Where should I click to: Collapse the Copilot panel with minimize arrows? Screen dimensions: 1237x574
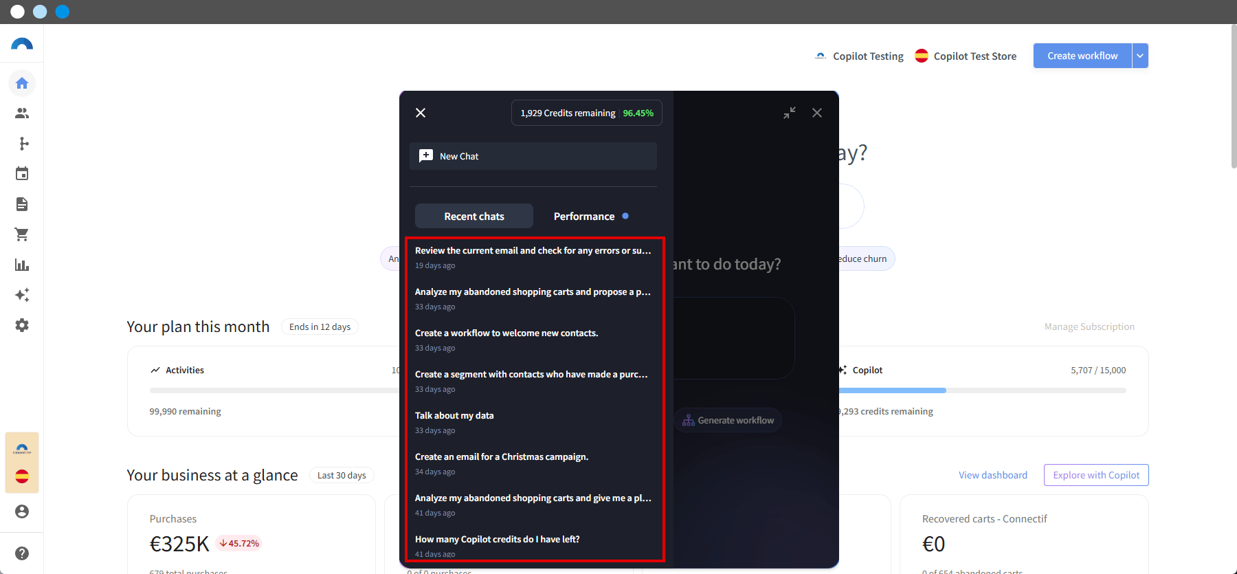(790, 113)
